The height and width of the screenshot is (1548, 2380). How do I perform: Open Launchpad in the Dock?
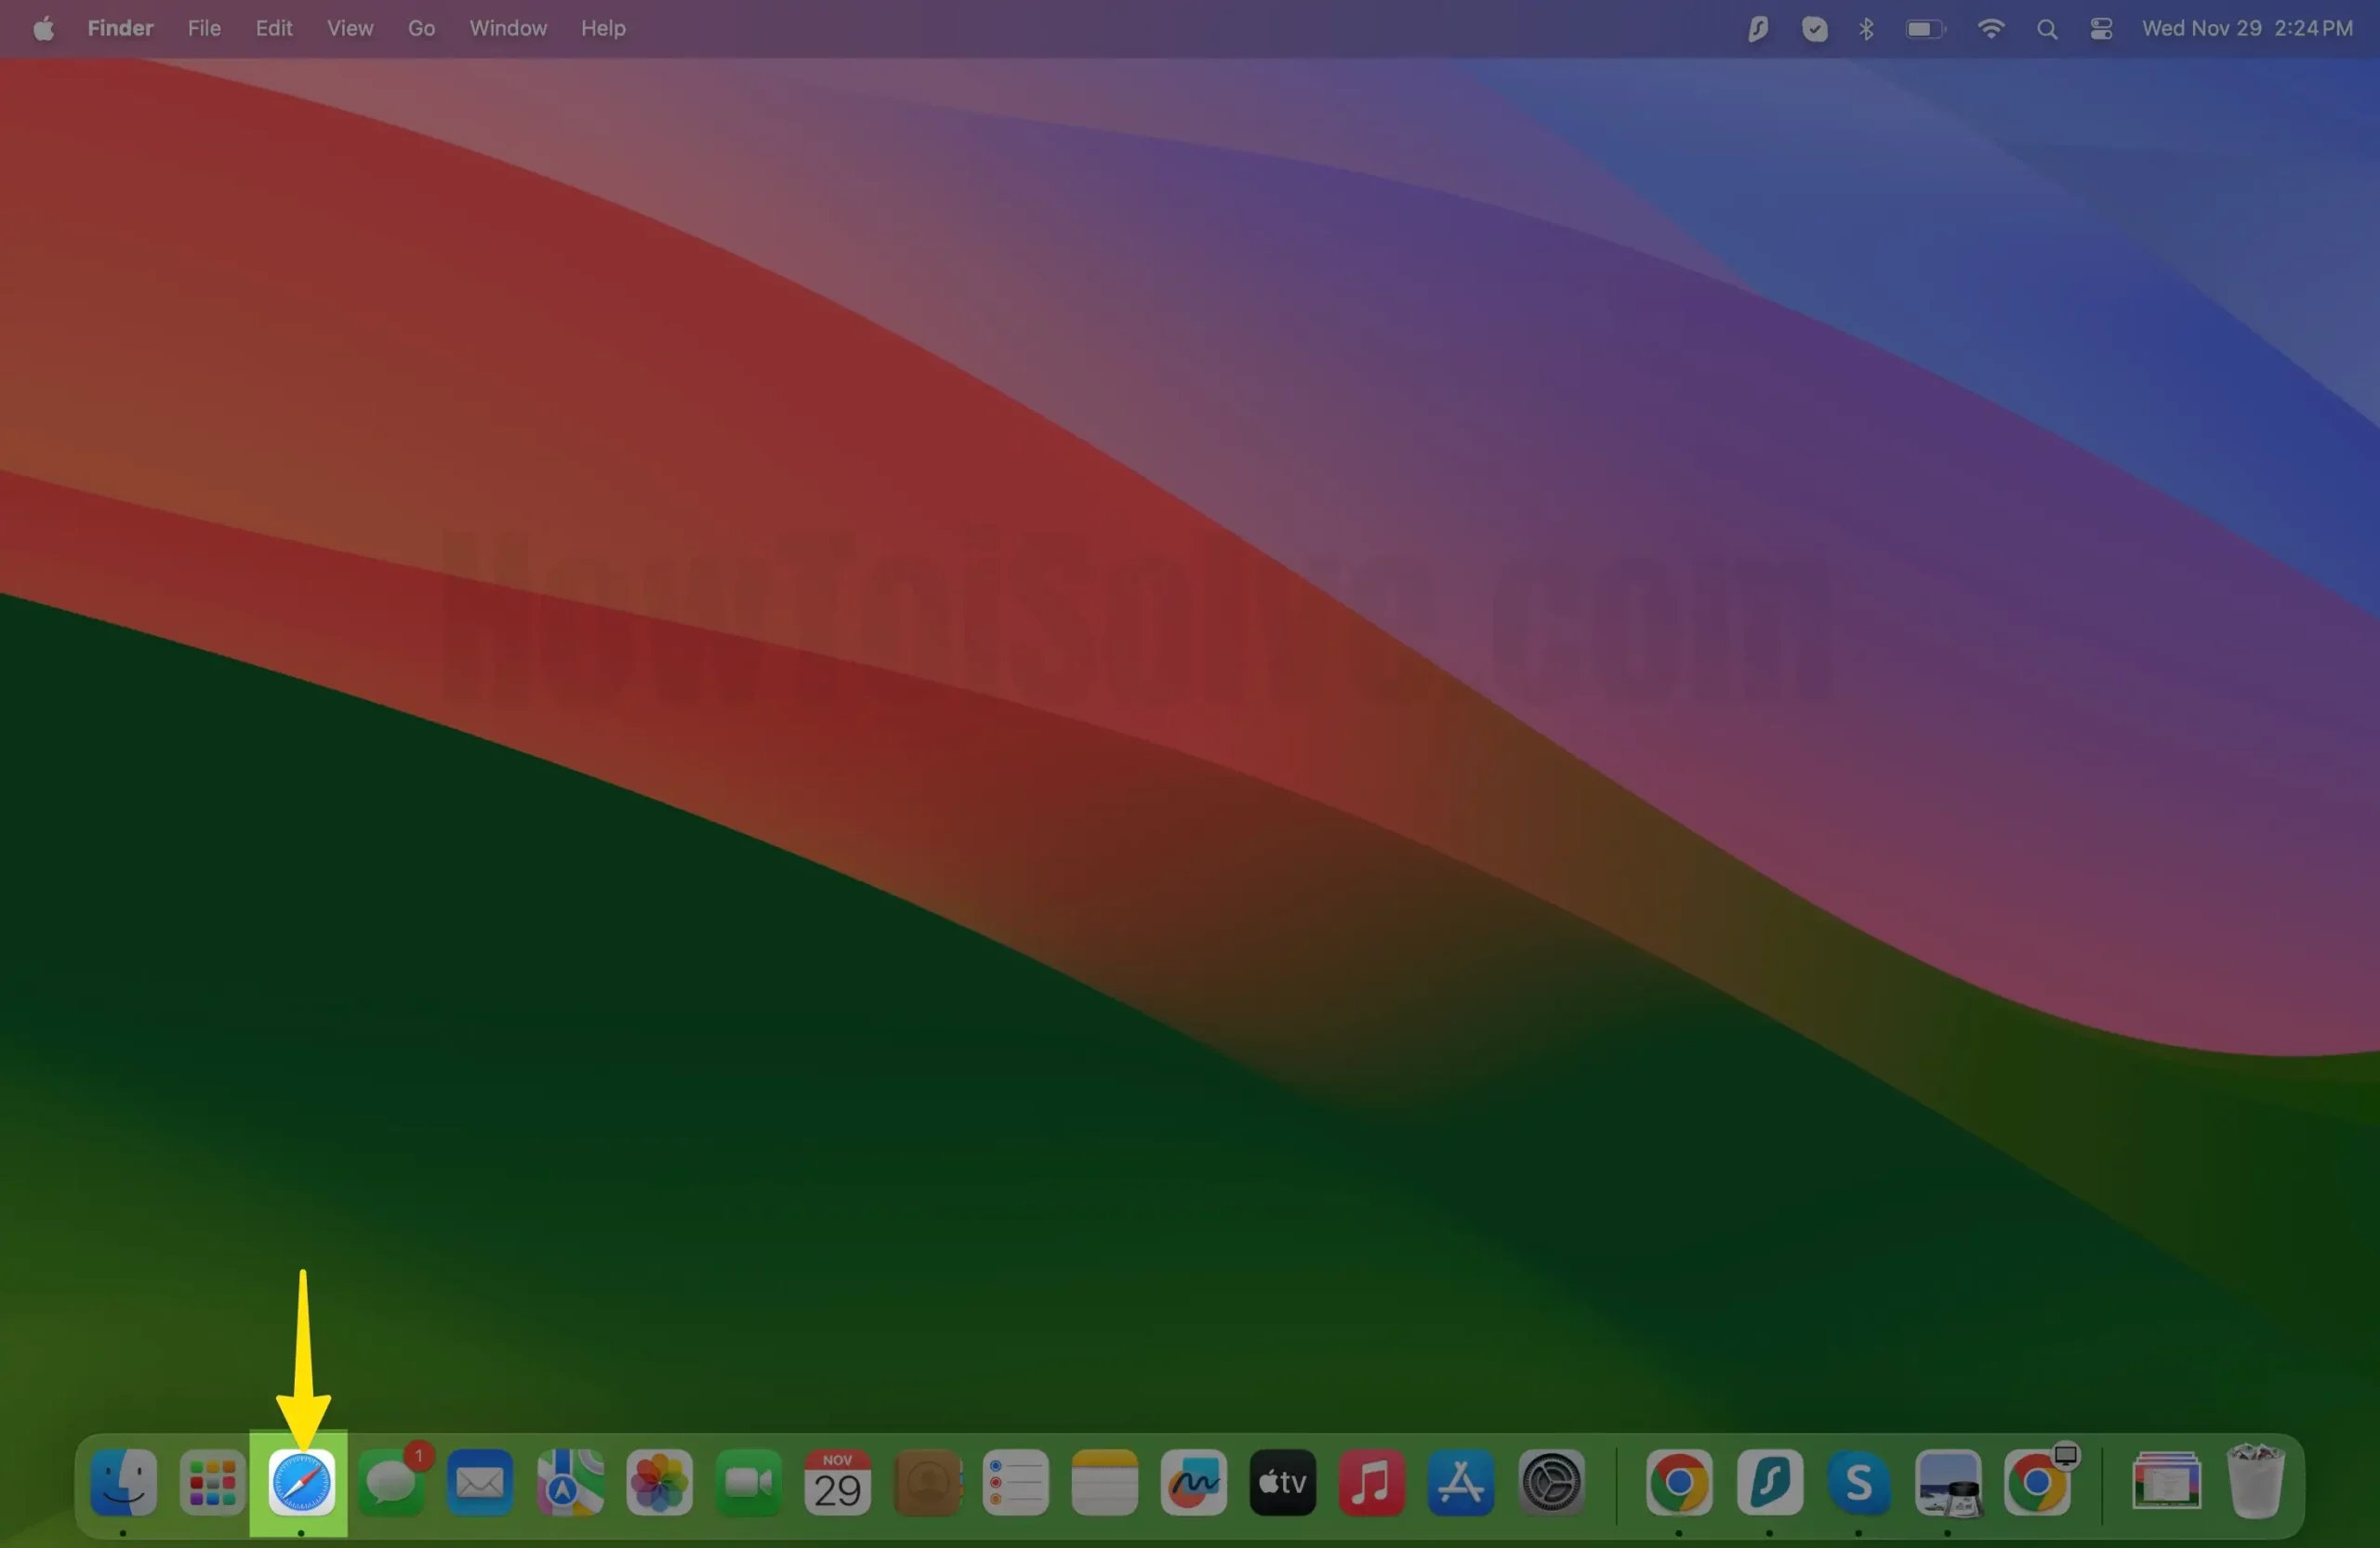click(212, 1482)
